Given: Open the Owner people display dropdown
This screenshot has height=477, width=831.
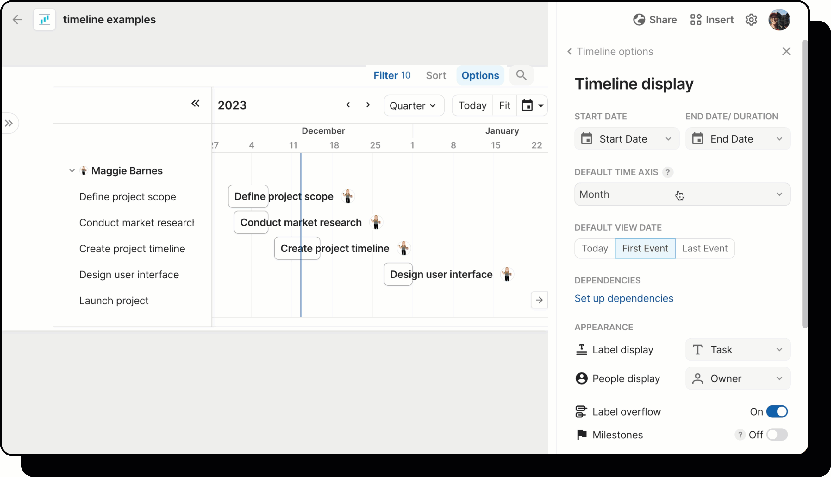Looking at the screenshot, I should (738, 378).
